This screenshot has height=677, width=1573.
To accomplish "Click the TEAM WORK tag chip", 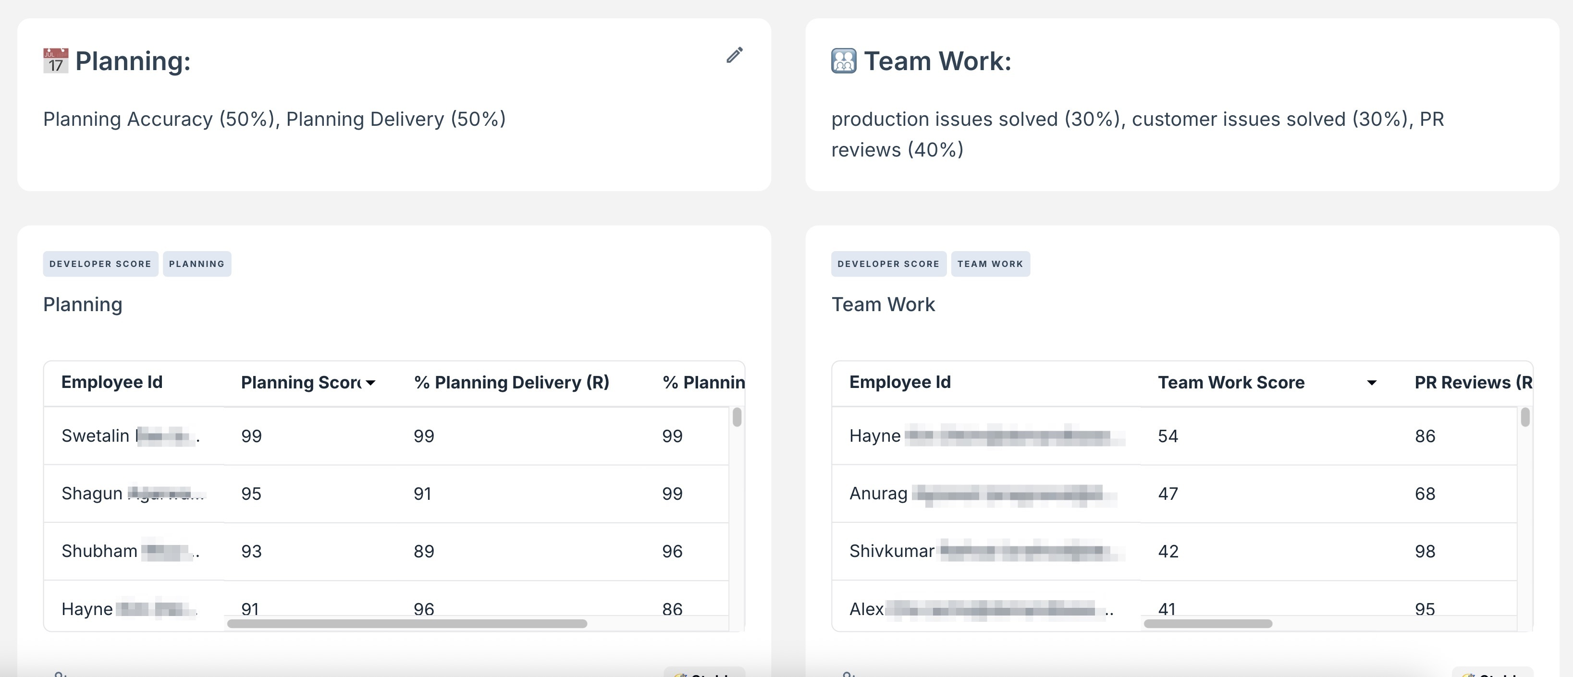I will (x=990, y=264).
